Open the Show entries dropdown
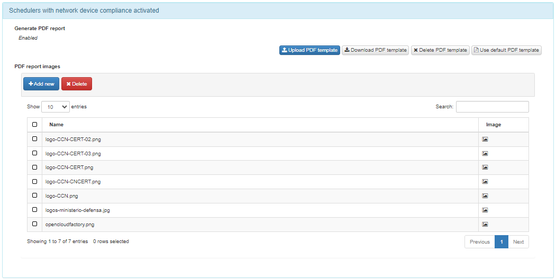The image size is (556, 279). (x=56, y=107)
